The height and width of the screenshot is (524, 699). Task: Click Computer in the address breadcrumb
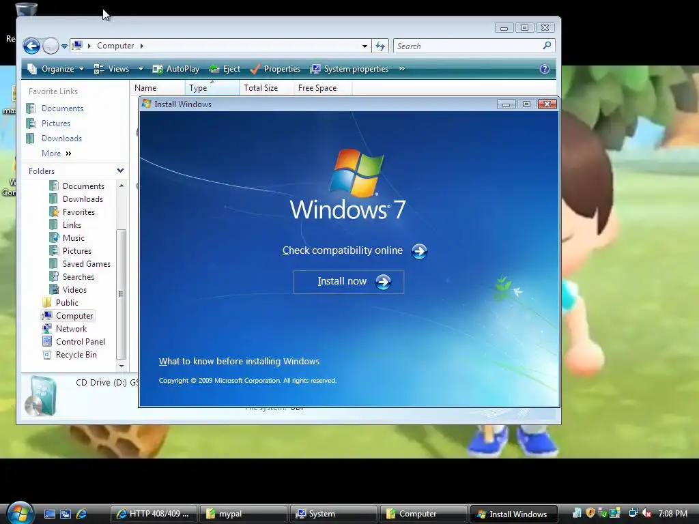(x=115, y=46)
